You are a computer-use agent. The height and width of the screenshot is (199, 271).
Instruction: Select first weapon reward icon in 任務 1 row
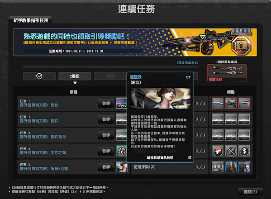[218, 103]
